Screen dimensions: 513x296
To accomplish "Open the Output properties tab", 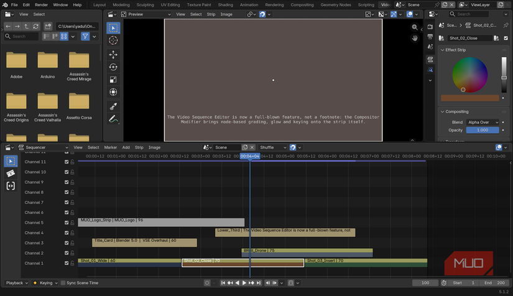I will tap(430, 37).
